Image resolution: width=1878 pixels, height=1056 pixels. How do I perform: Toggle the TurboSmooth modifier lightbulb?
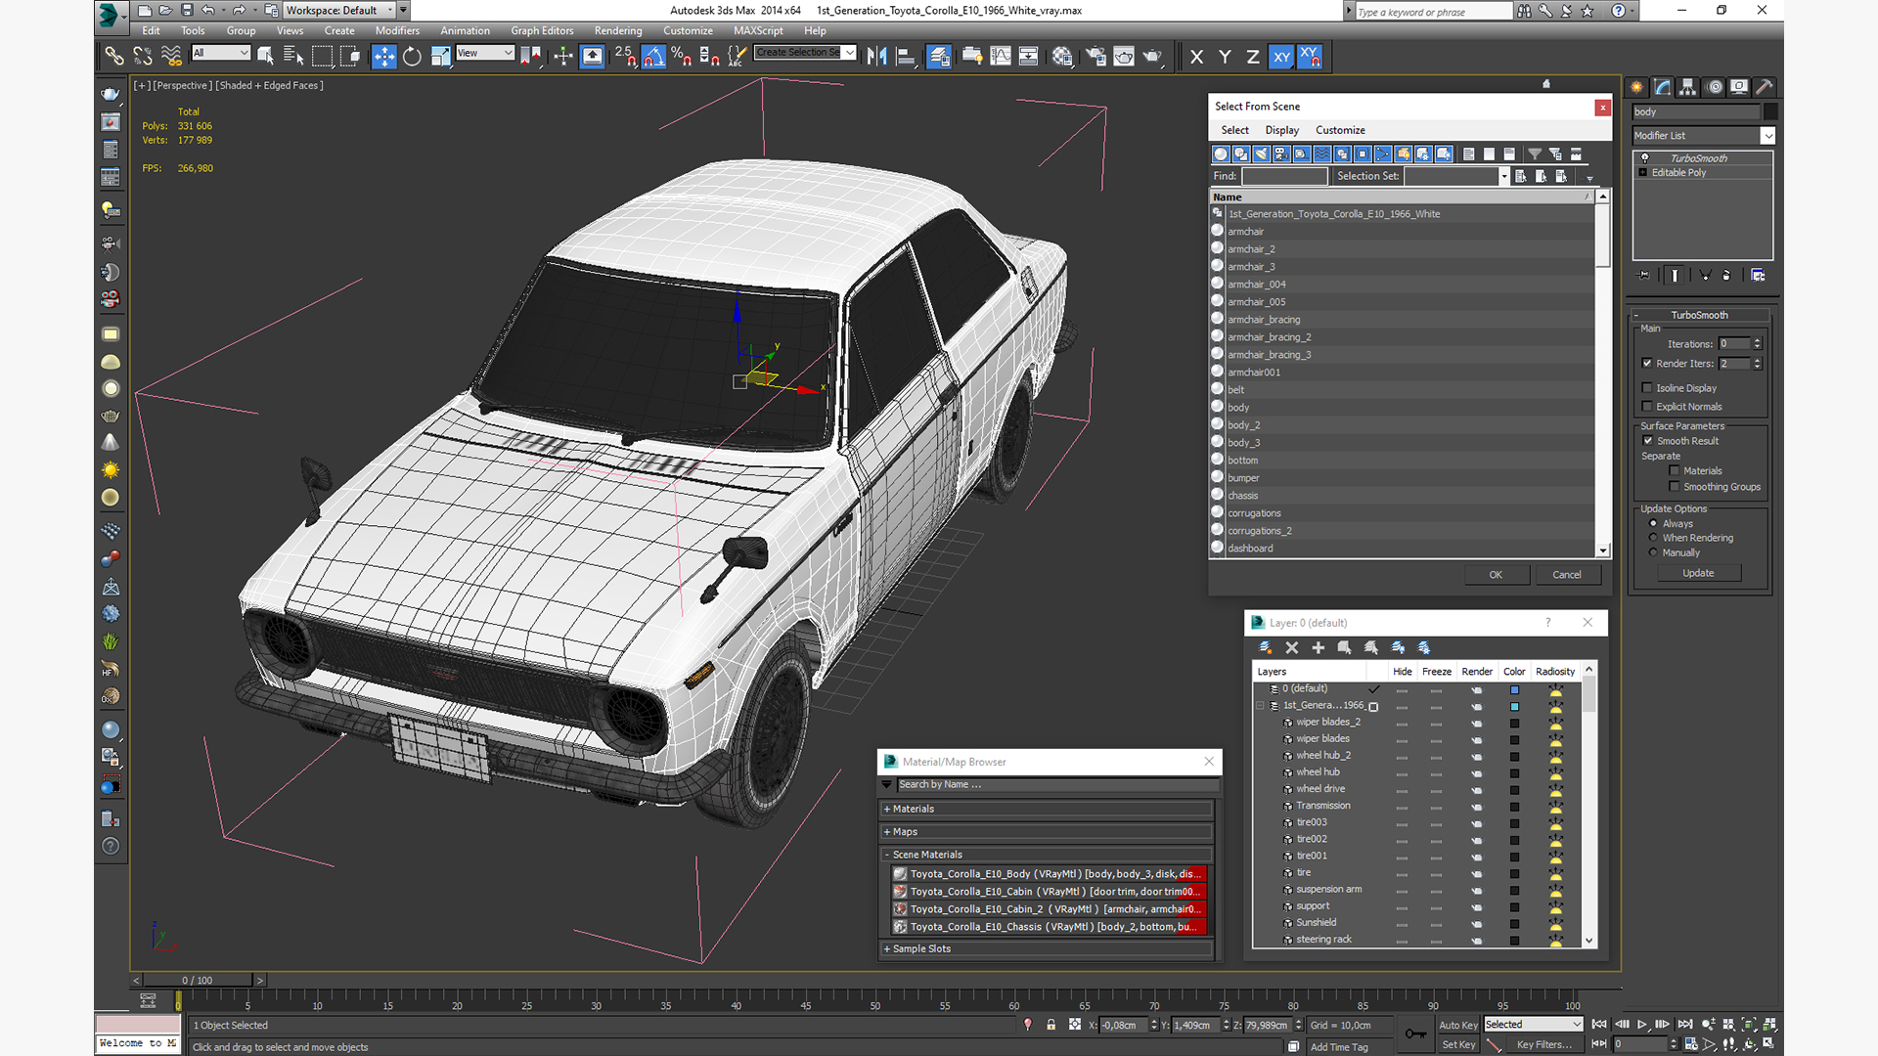click(x=1644, y=158)
